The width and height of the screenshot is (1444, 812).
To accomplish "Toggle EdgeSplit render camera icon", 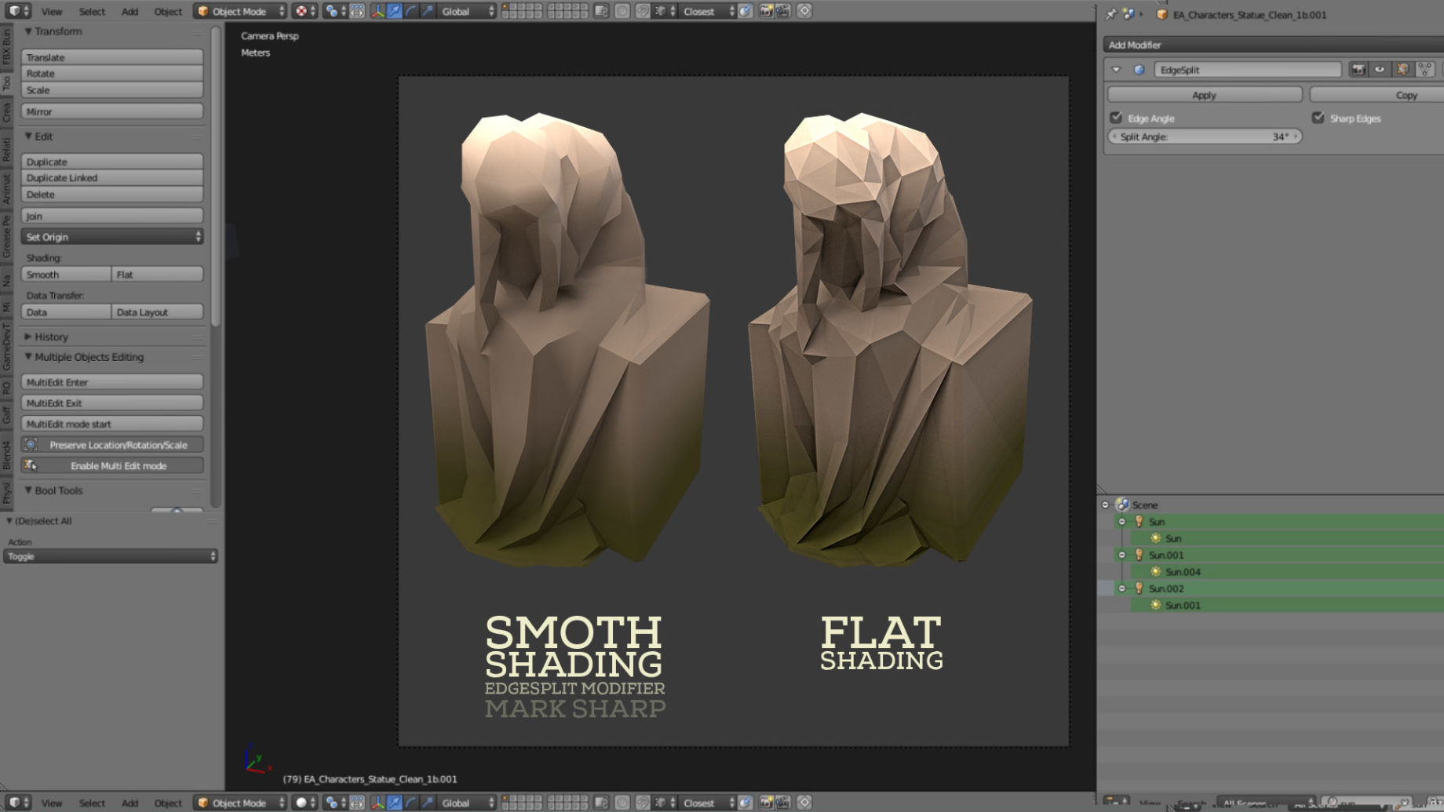I will pos(1358,70).
